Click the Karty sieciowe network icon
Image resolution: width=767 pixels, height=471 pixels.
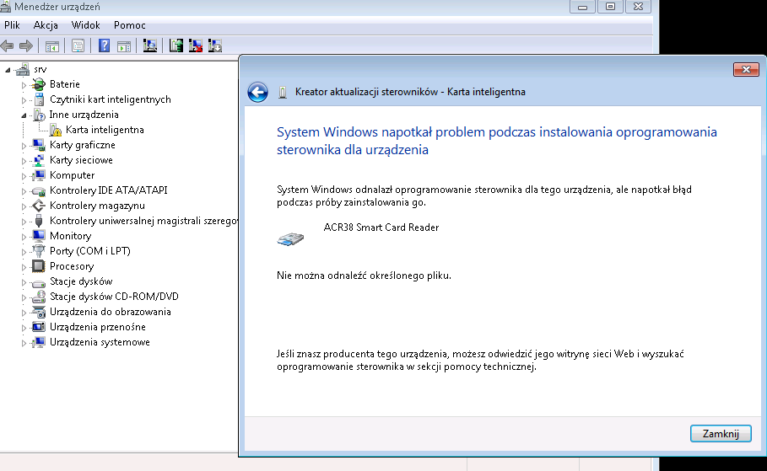[x=38, y=160]
